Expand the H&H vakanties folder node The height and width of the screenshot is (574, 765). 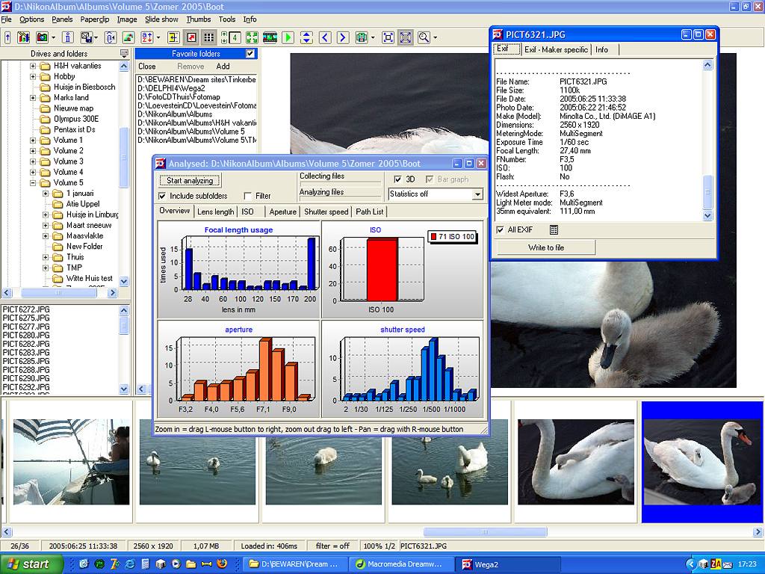pos(34,66)
